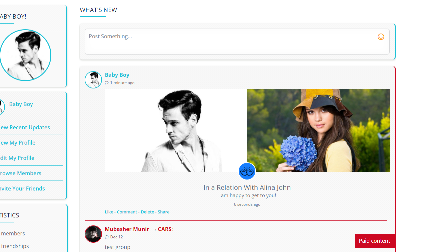
Task: Click Baby Boy's small avatar on post
Action: [x=93, y=80]
